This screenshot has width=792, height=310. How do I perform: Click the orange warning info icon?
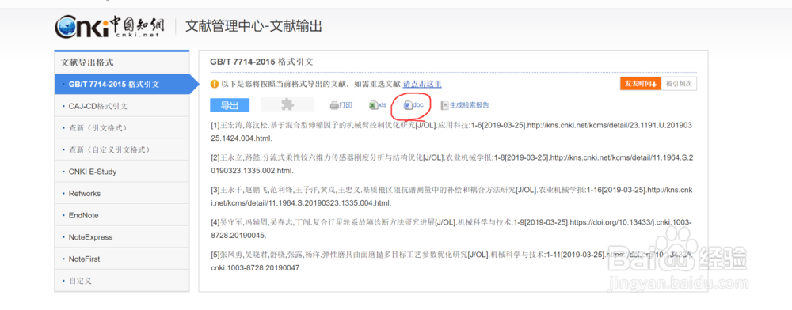coord(215,84)
